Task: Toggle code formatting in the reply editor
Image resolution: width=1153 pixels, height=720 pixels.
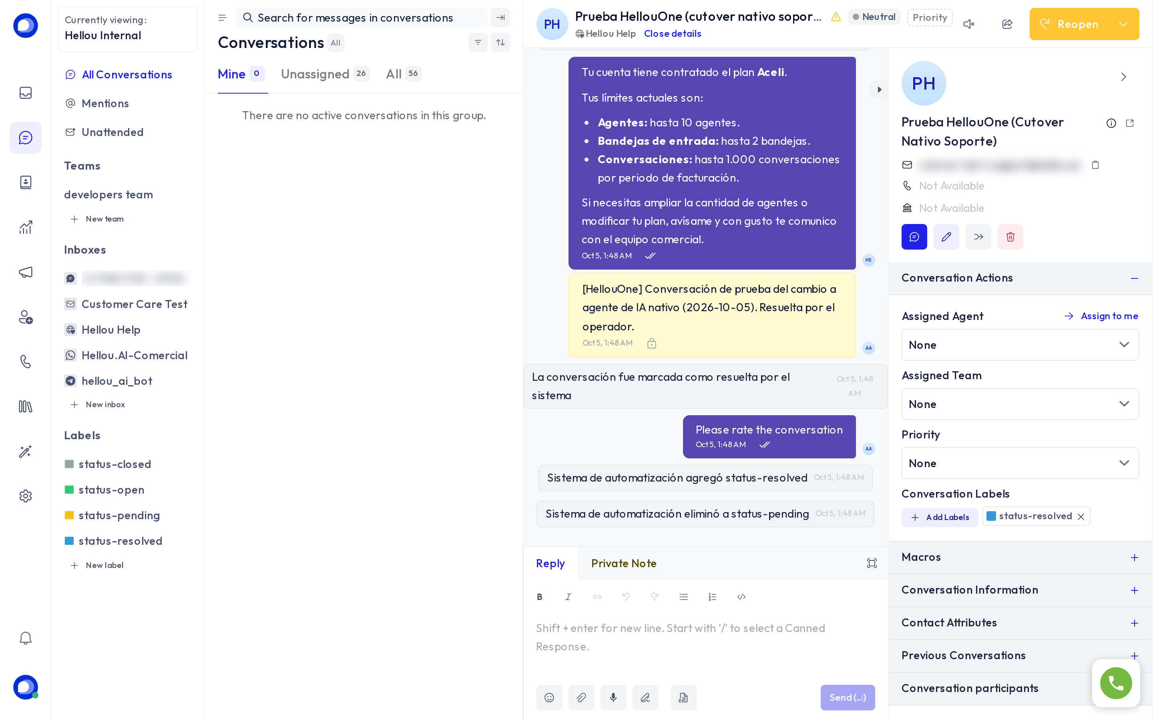Action: (741, 597)
